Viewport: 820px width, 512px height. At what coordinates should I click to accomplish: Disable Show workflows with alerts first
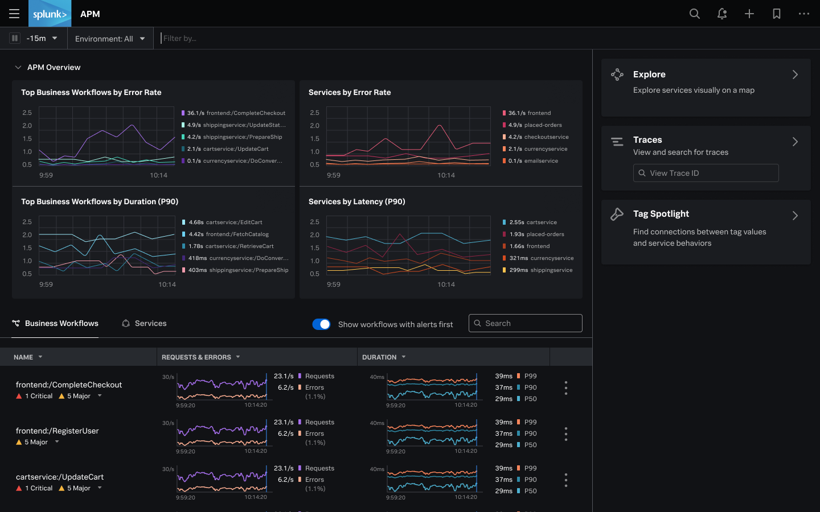(322, 324)
